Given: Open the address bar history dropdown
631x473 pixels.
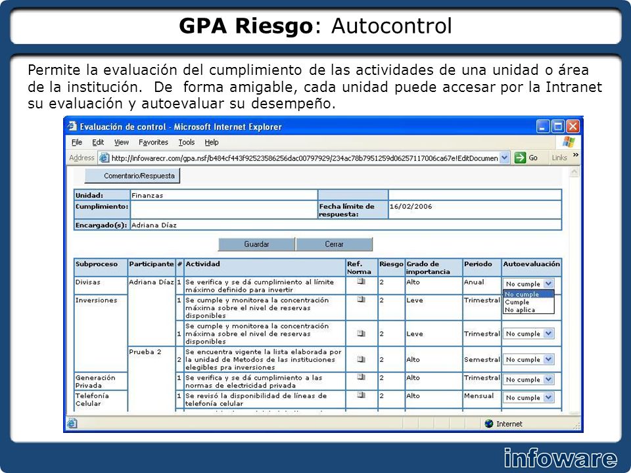Looking at the screenshot, I should 505,158.
